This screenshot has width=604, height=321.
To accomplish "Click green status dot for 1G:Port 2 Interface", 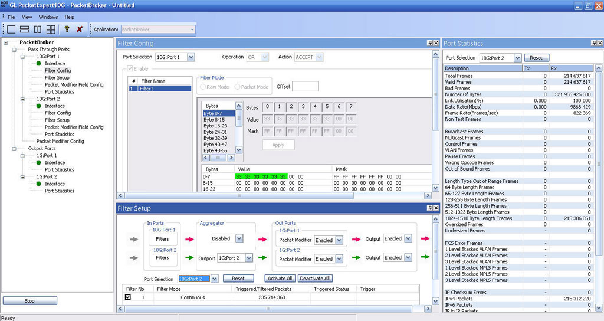I will 38,184.
